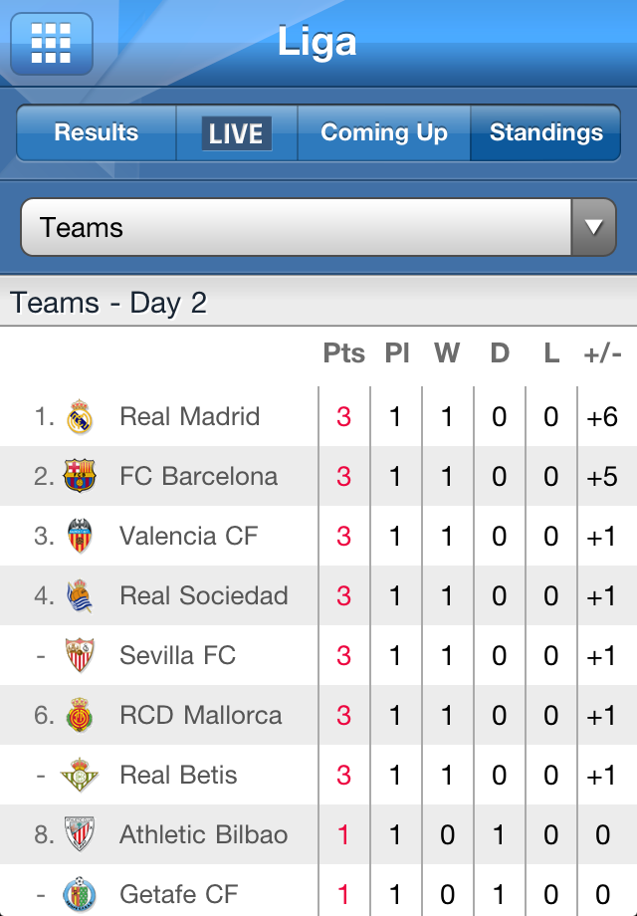Switch to the LIVE tab
The height and width of the screenshot is (916, 637).
[237, 132]
